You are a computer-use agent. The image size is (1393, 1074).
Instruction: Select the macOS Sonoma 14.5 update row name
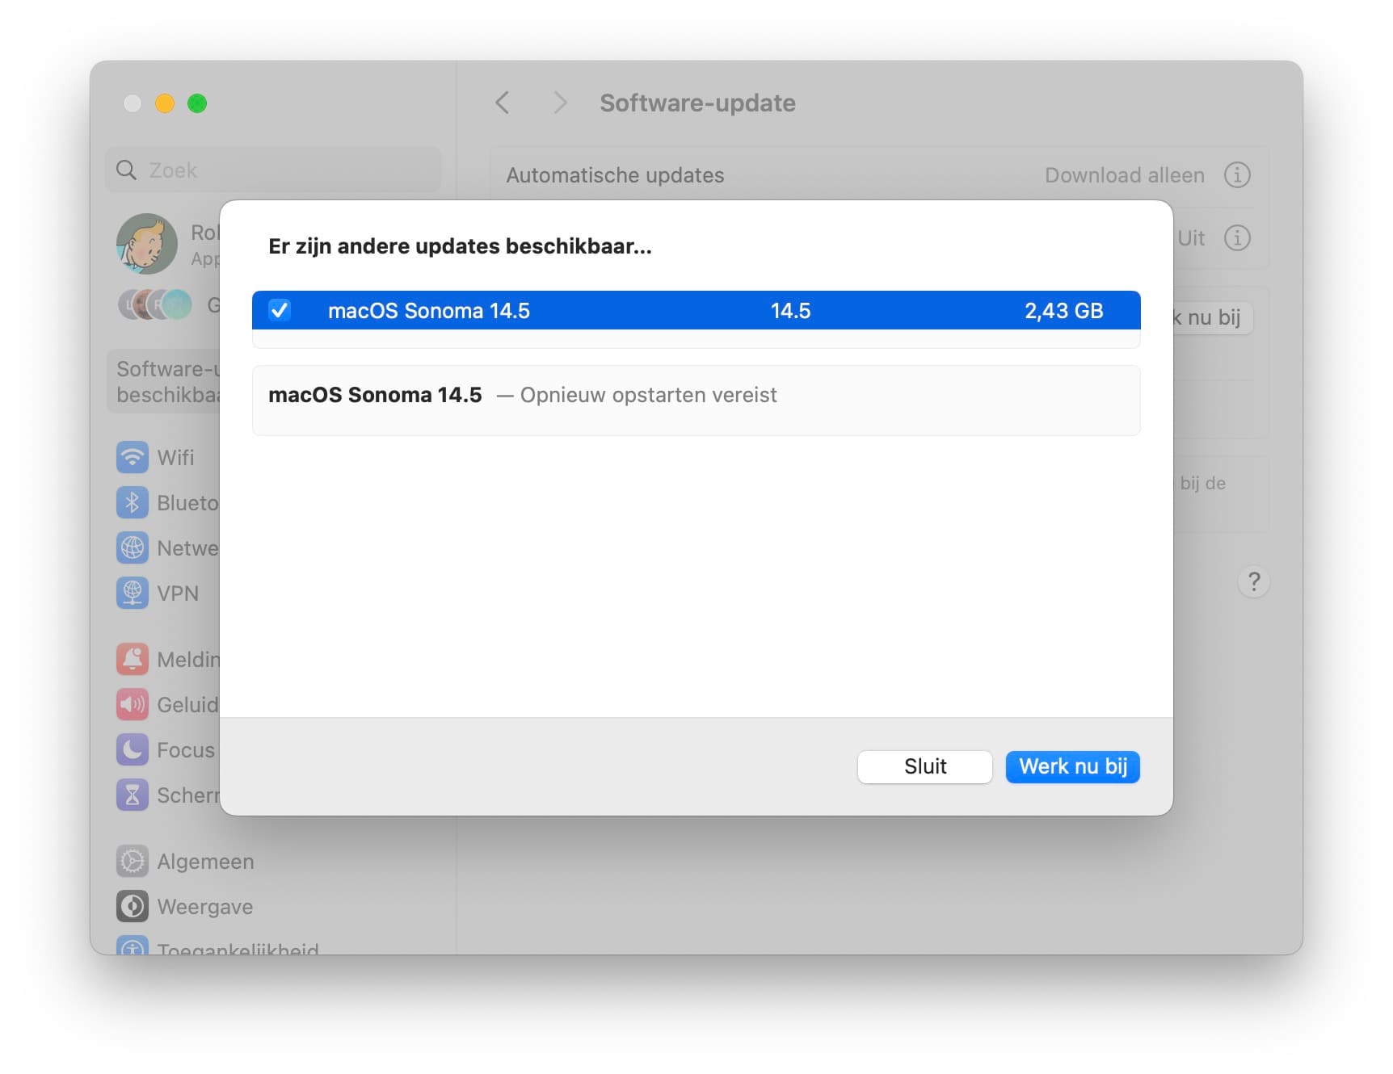click(429, 311)
